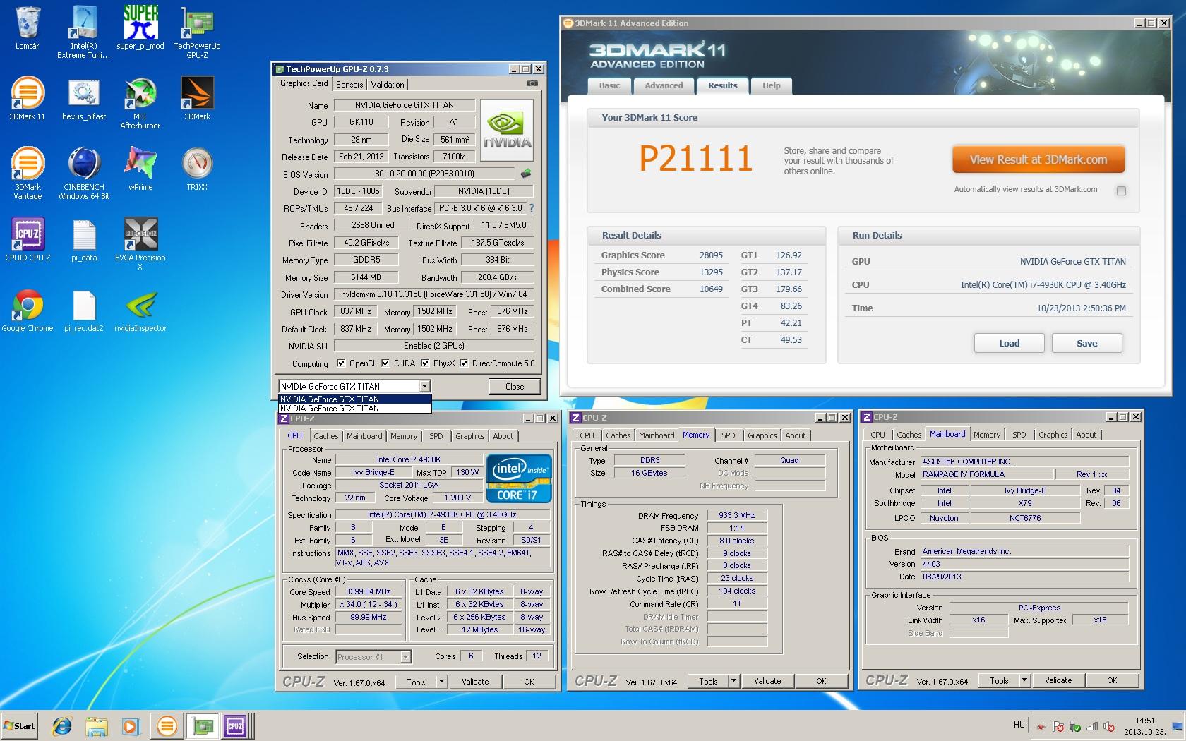This screenshot has height=741, width=1186.
Task: Click the volume icon in system tray
Action: point(1109,726)
